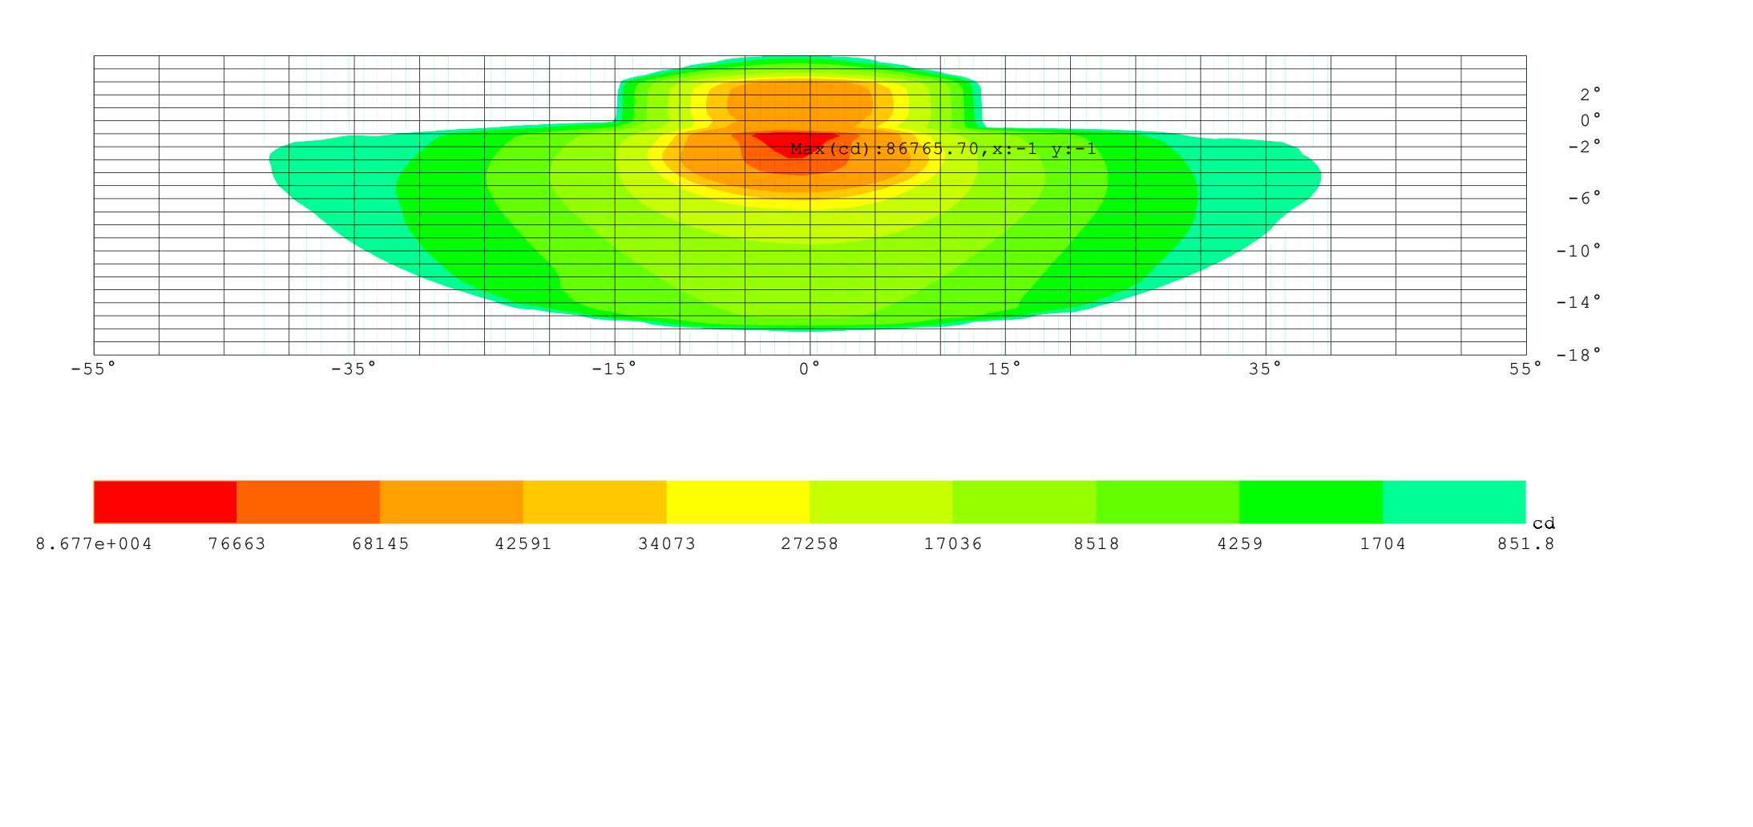Click the dark orange legend swatch
Screen dimensions: 1753x827
click(x=308, y=502)
